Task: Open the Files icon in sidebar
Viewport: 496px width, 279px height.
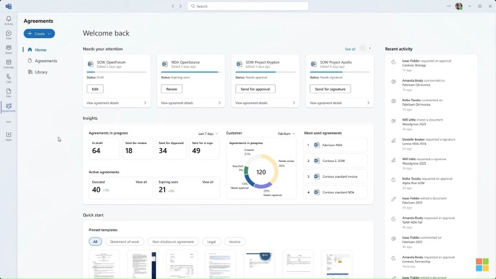Action: tap(8, 92)
